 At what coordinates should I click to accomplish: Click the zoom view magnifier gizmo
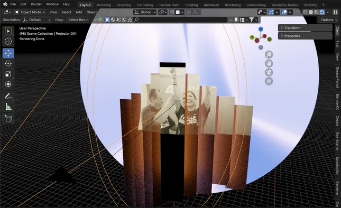click(269, 54)
